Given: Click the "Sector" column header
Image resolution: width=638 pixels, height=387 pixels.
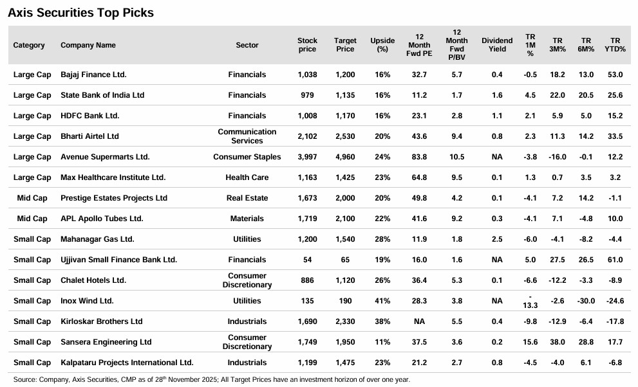Looking at the screenshot, I should click(x=247, y=45).
